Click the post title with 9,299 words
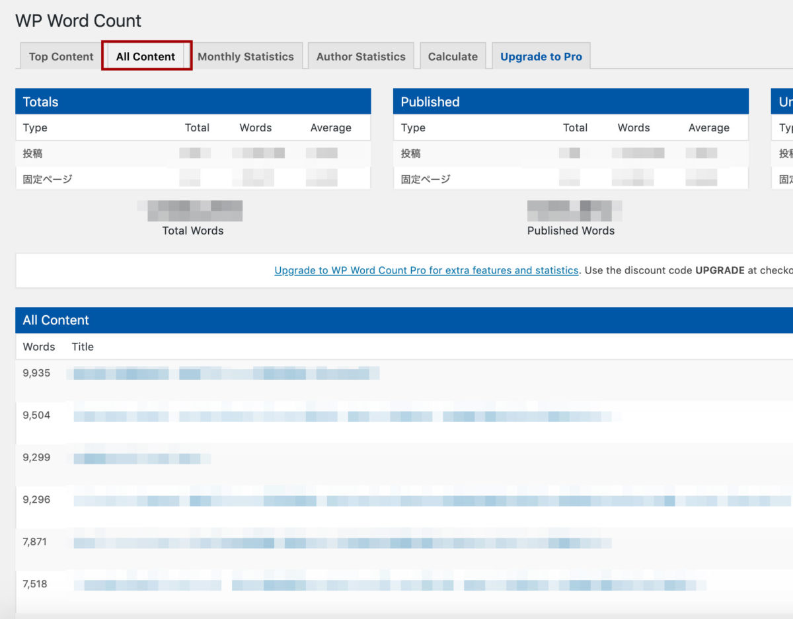This screenshot has width=793, height=619. [139, 458]
